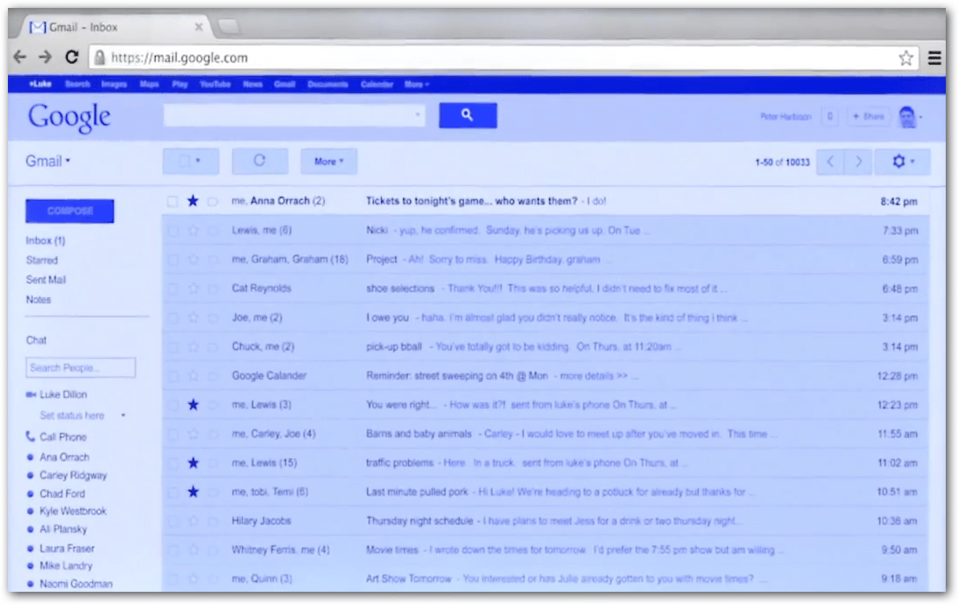Select the Cat Reynolds email checkbox
This screenshot has height=605, width=959.
tap(172, 288)
